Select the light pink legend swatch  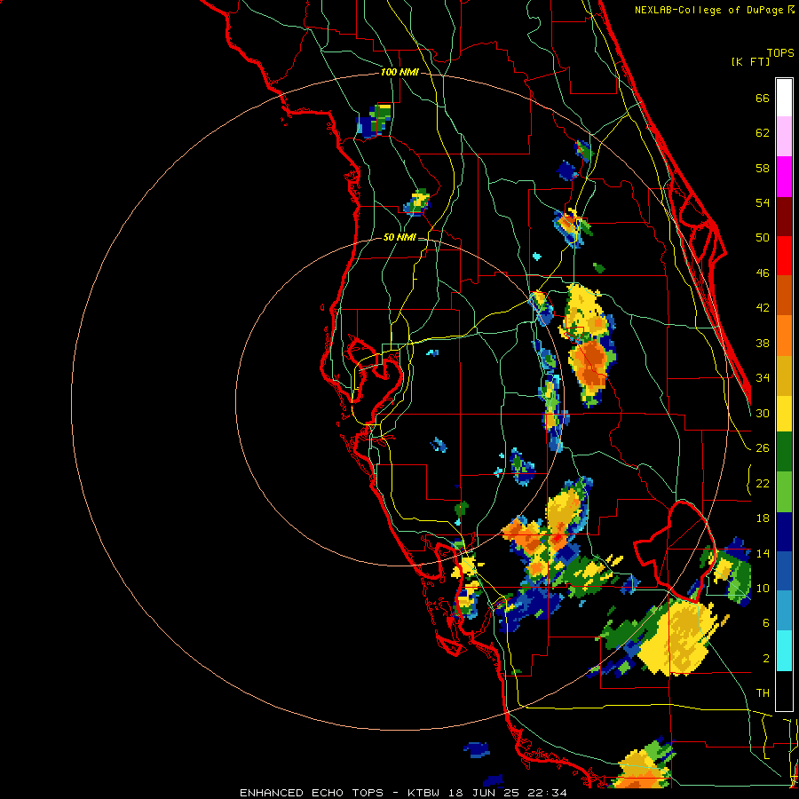[784, 137]
